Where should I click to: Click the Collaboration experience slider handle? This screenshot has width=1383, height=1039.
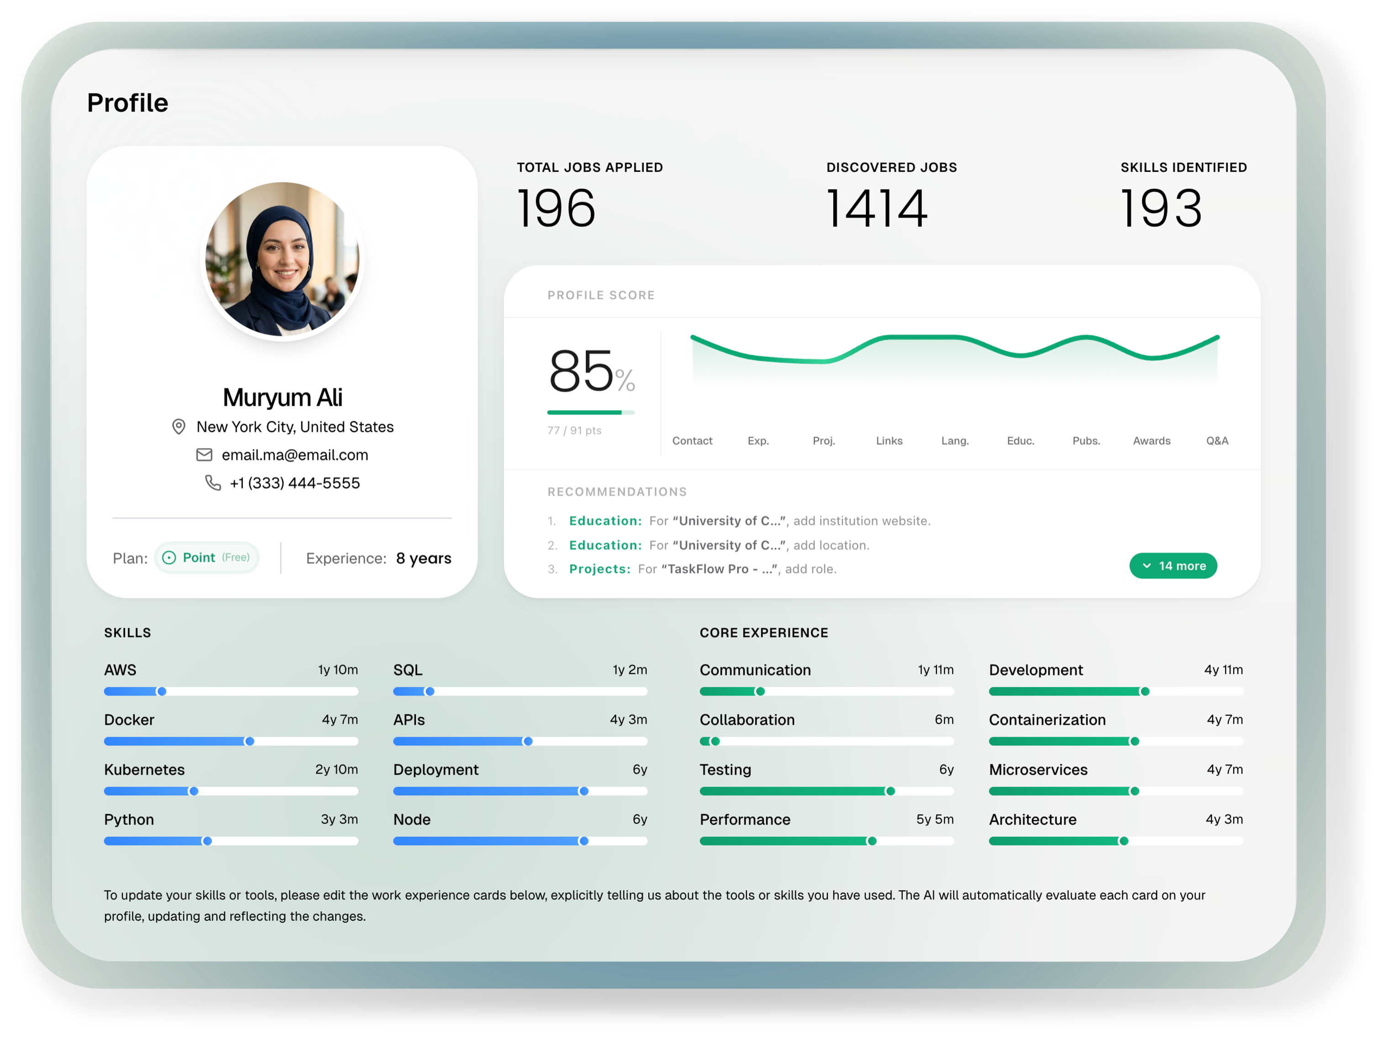(715, 741)
